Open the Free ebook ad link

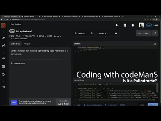pyautogui.click(x=35, y=102)
